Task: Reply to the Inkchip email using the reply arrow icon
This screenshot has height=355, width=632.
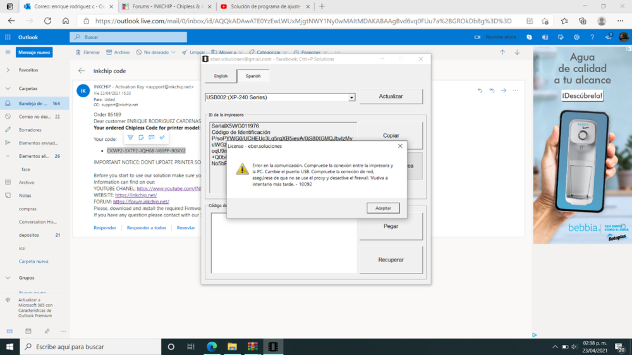Action: click(480, 91)
